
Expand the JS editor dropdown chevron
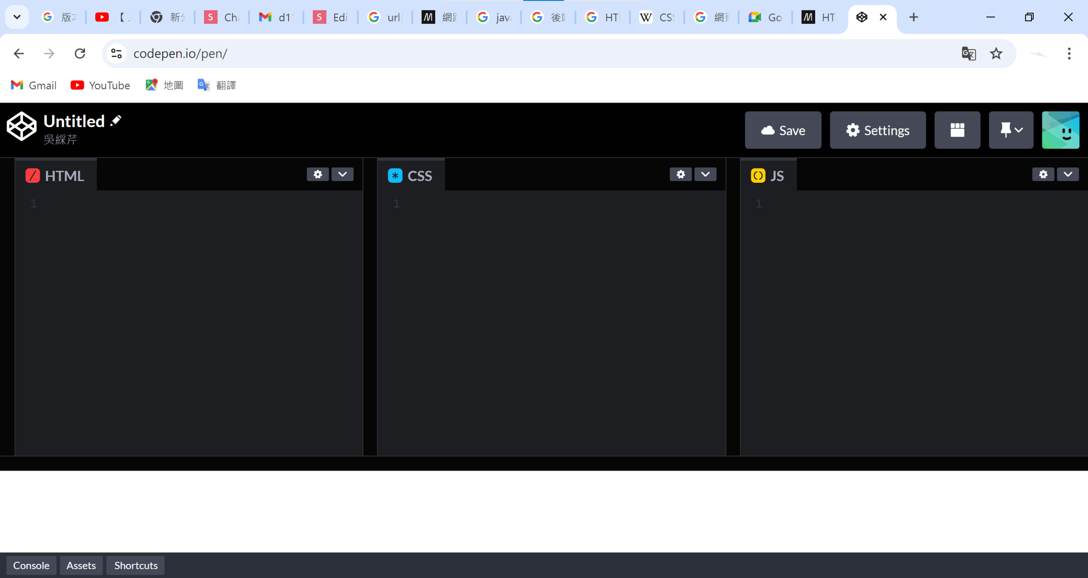click(1068, 175)
